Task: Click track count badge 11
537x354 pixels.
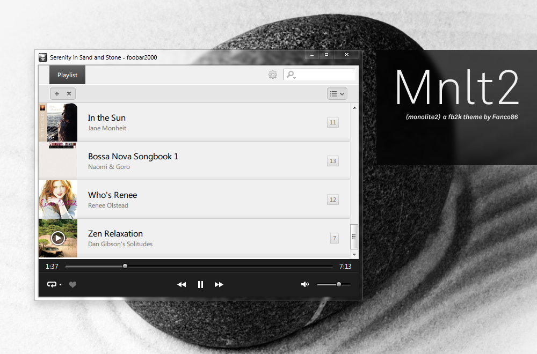Action: 333,122
